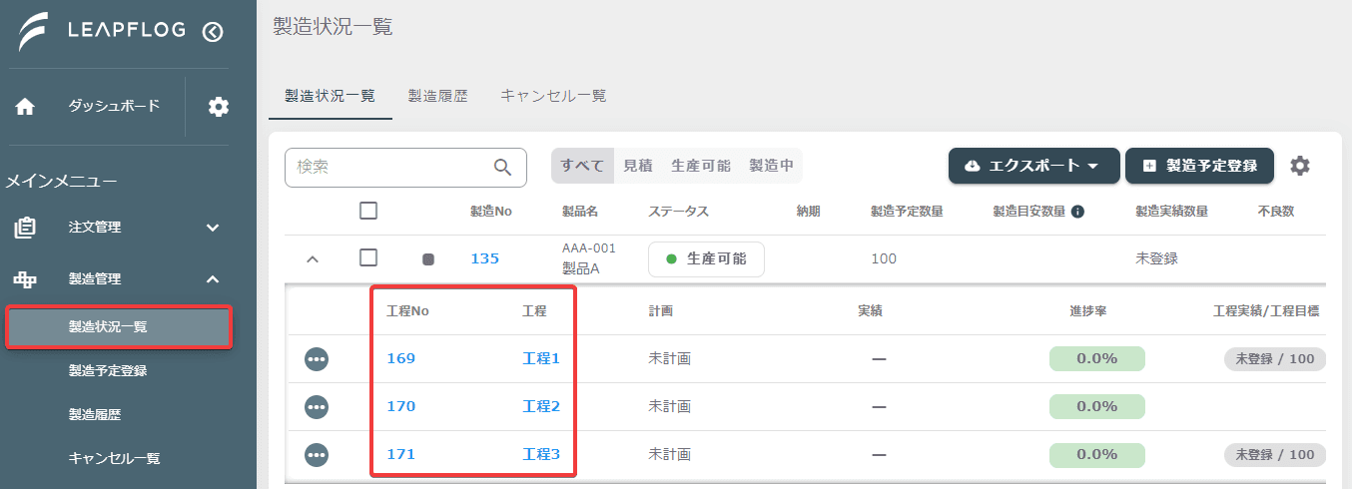Open the 工程1 link
The width and height of the screenshot is (1352, 489).
pyautogui.click(x=541, y=358)
